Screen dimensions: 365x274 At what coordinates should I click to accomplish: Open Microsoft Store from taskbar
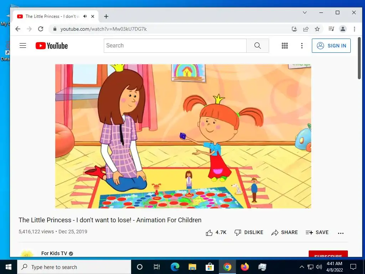210,267
